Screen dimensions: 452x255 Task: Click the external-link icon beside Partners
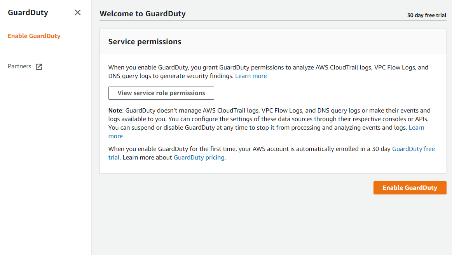(39, 67)
